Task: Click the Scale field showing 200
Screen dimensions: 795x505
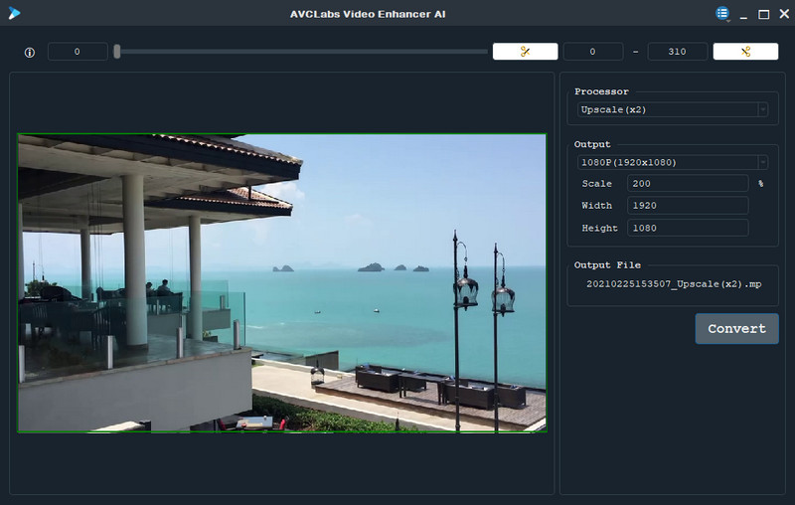Action: 688,184
